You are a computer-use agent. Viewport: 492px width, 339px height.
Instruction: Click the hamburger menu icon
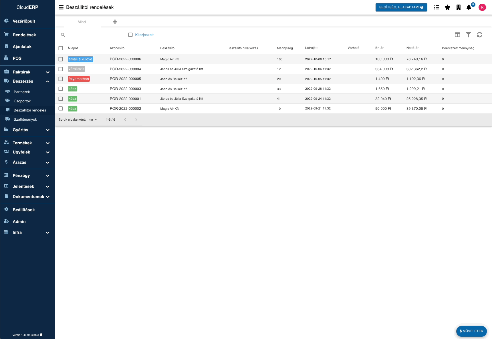tap(61, 7)
